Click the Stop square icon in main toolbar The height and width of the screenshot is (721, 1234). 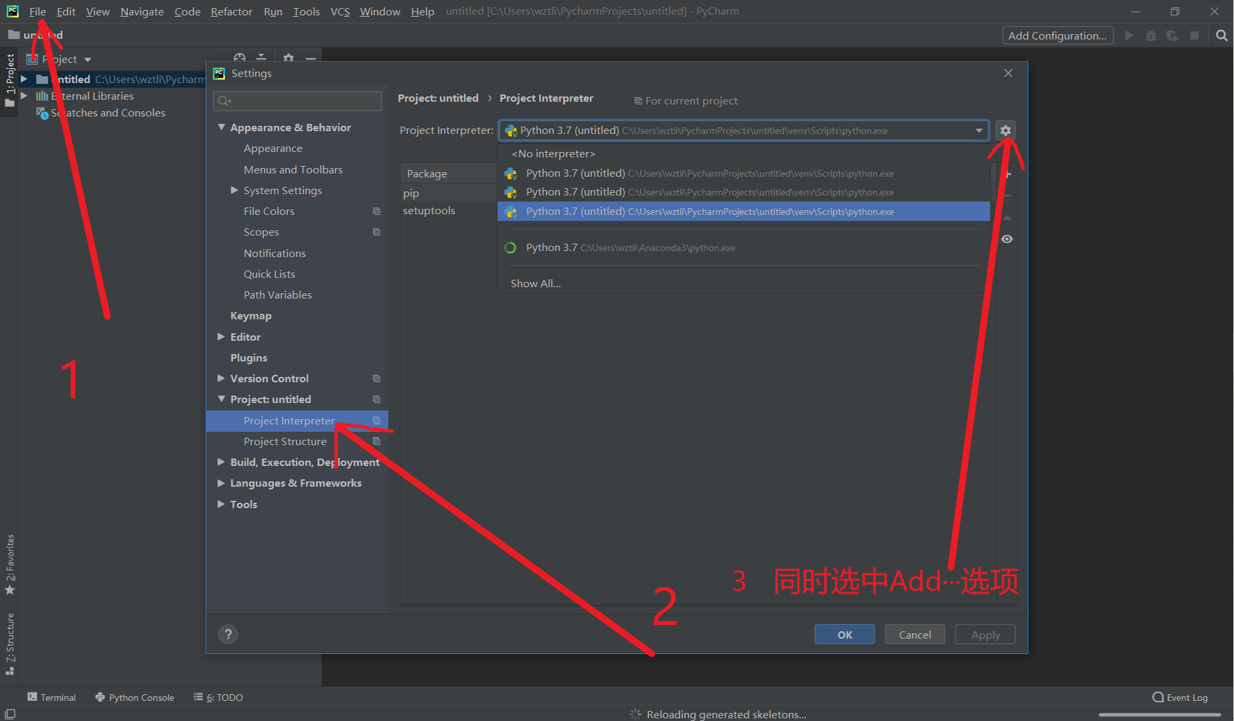click(x=1194, y=35)
